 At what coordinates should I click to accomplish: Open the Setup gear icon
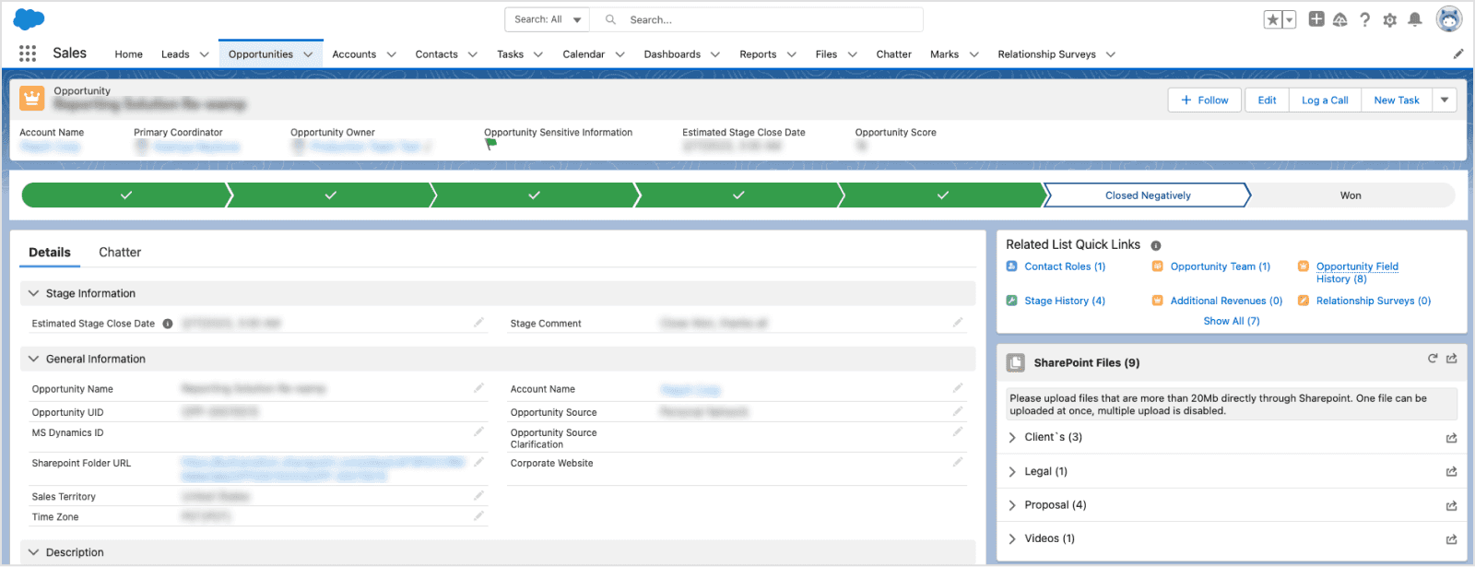click(1389, 19)
